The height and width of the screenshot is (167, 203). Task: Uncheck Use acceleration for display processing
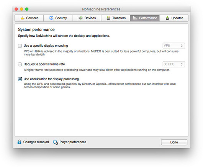(20, 79)
